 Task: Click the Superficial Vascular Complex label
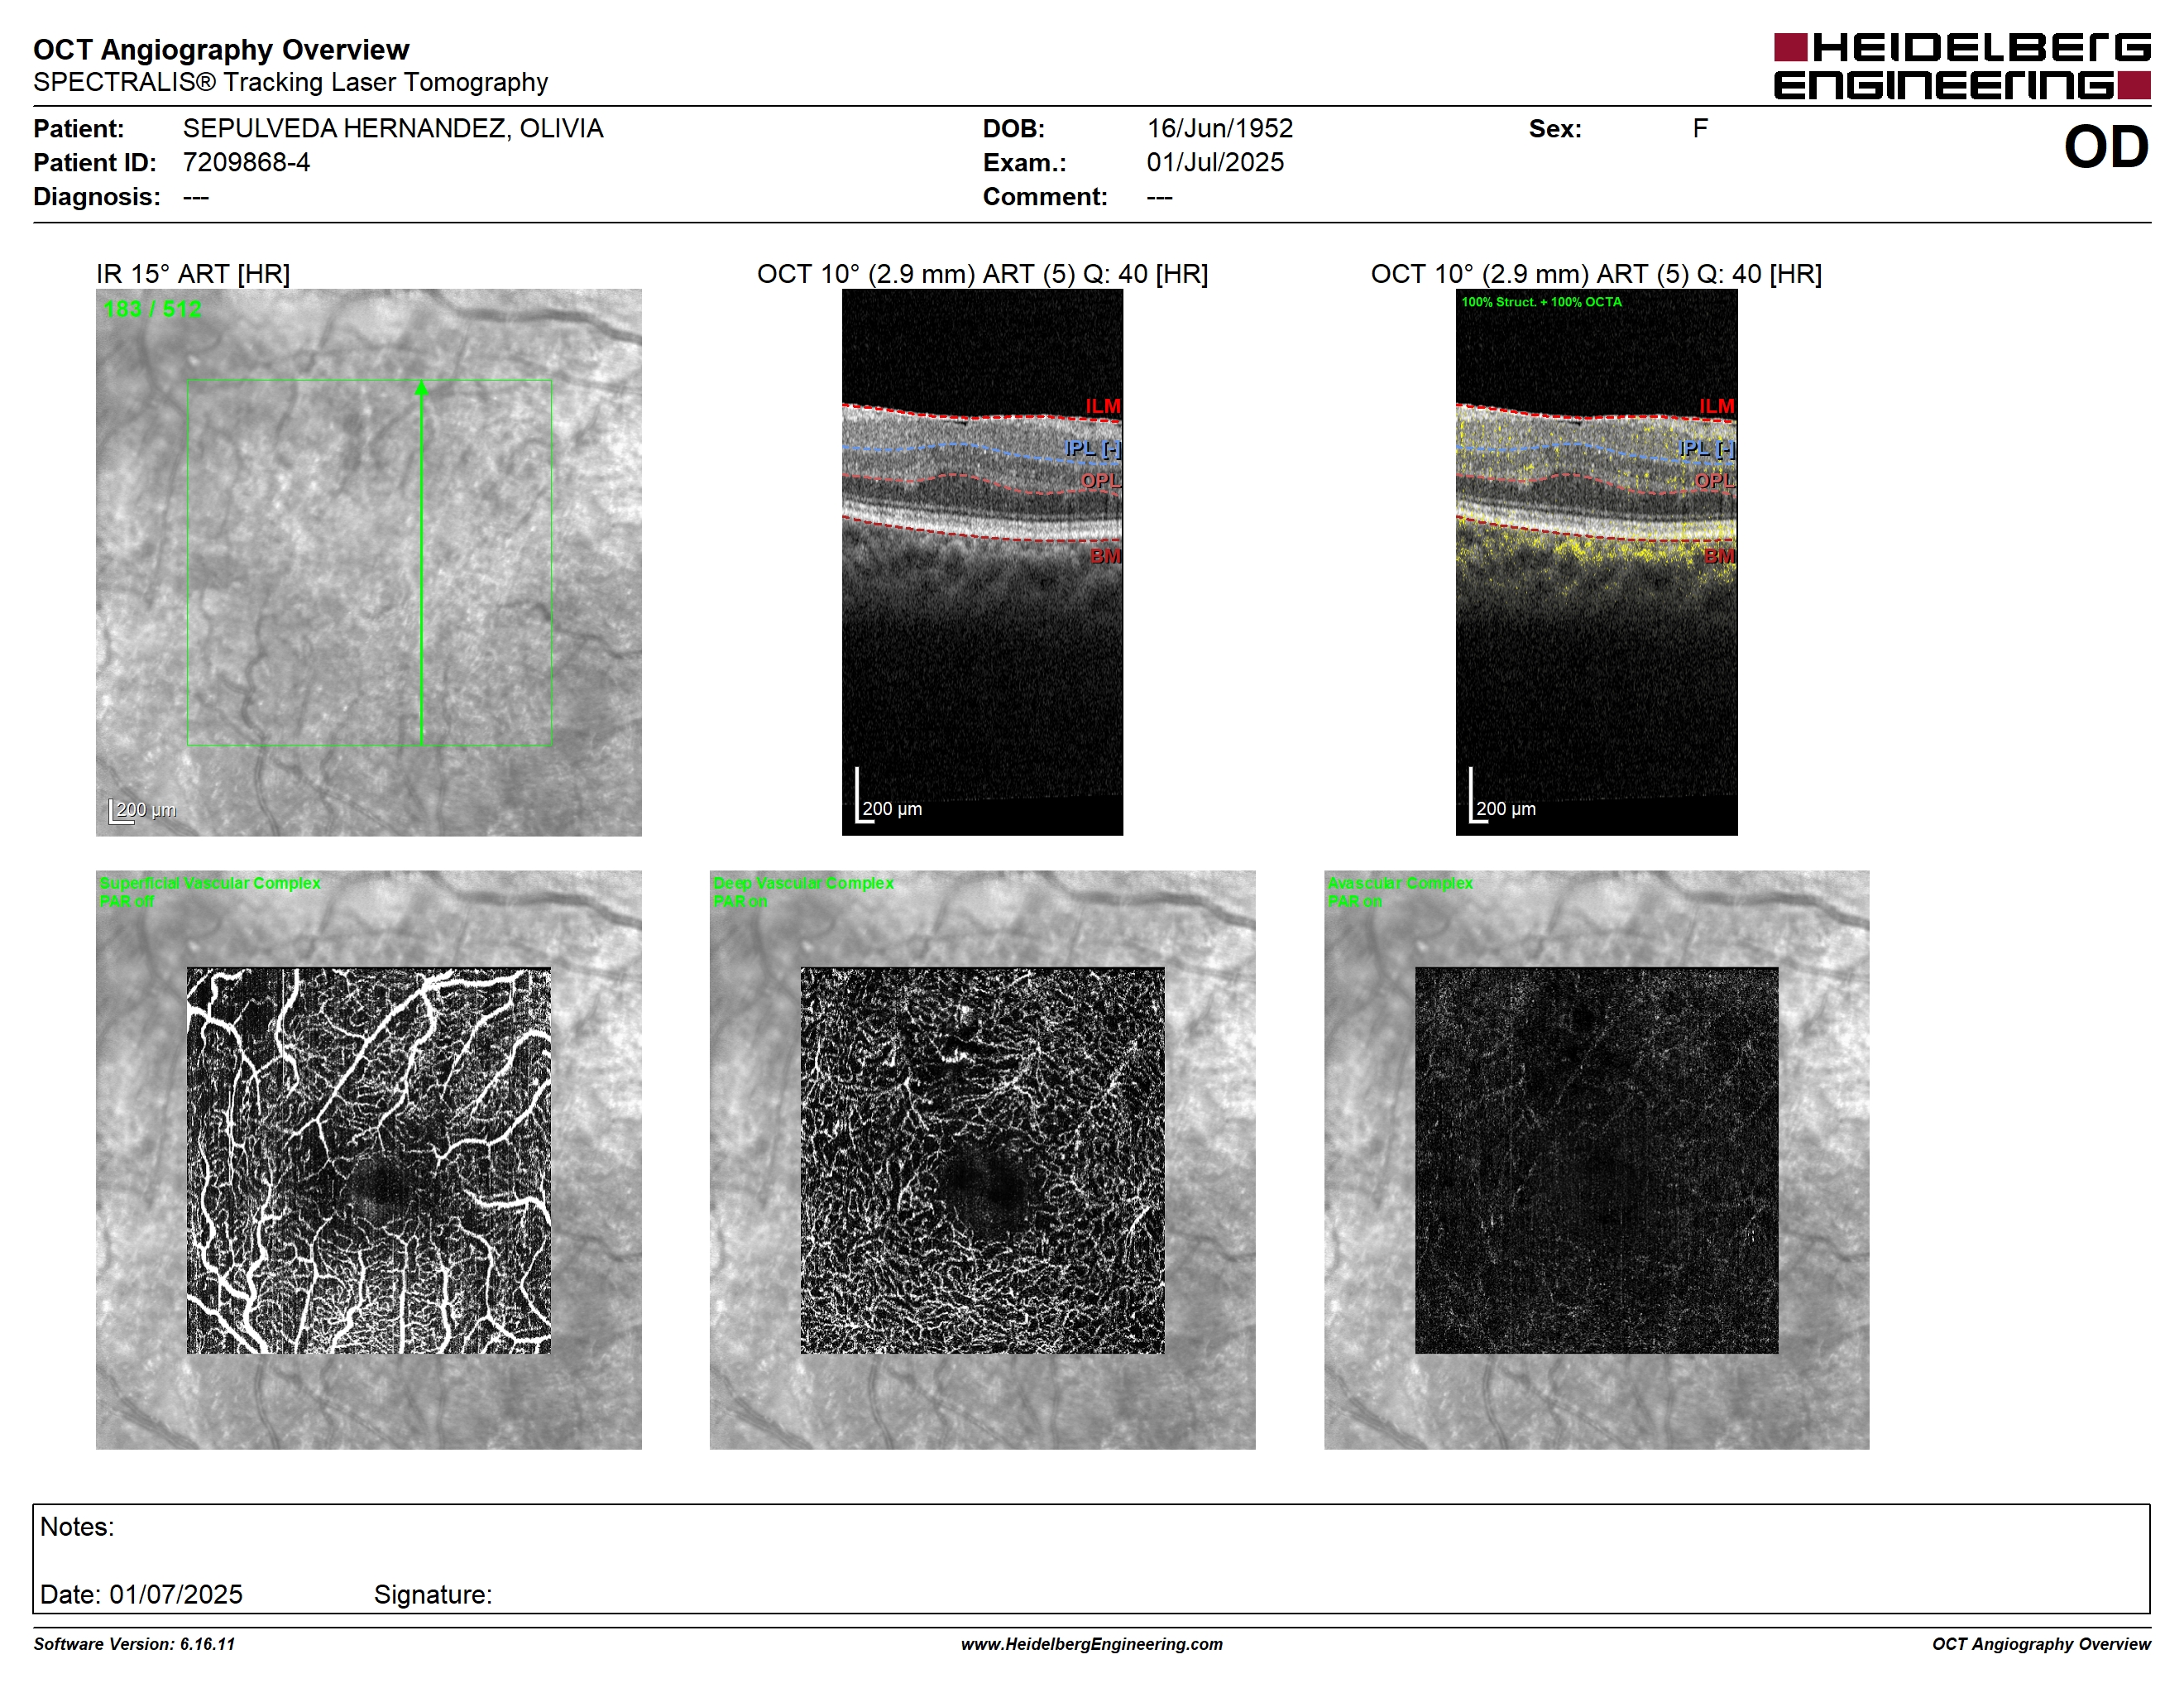coord(210,883)
